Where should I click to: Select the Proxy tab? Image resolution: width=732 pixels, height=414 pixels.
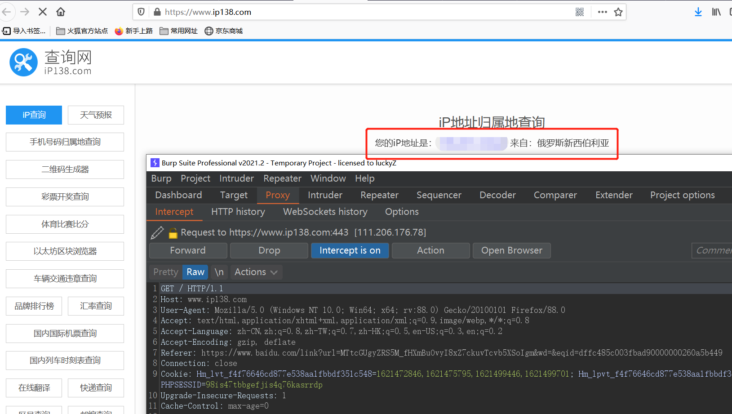[278, 195]
